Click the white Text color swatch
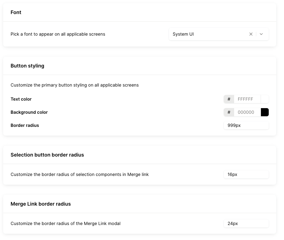This screenshot has height=240, width=284. (265, 99)
